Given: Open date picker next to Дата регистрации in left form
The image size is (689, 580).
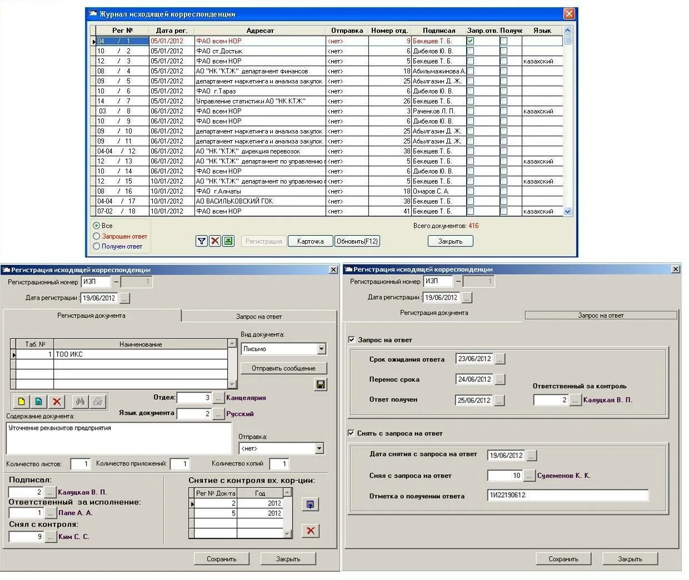Looking at the screenshot, I should pos(124,299).
